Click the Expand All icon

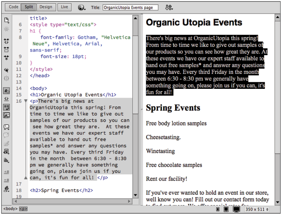tap(6, 57)
